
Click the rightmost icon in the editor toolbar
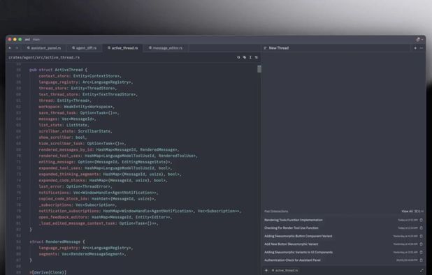coord(257,57)
